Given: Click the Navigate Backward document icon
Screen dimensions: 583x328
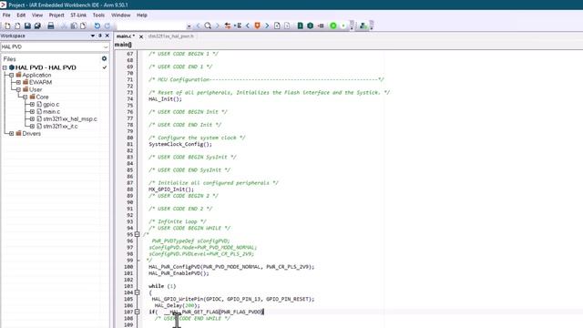Looking at the screenshot, I should tap(277, 26).
